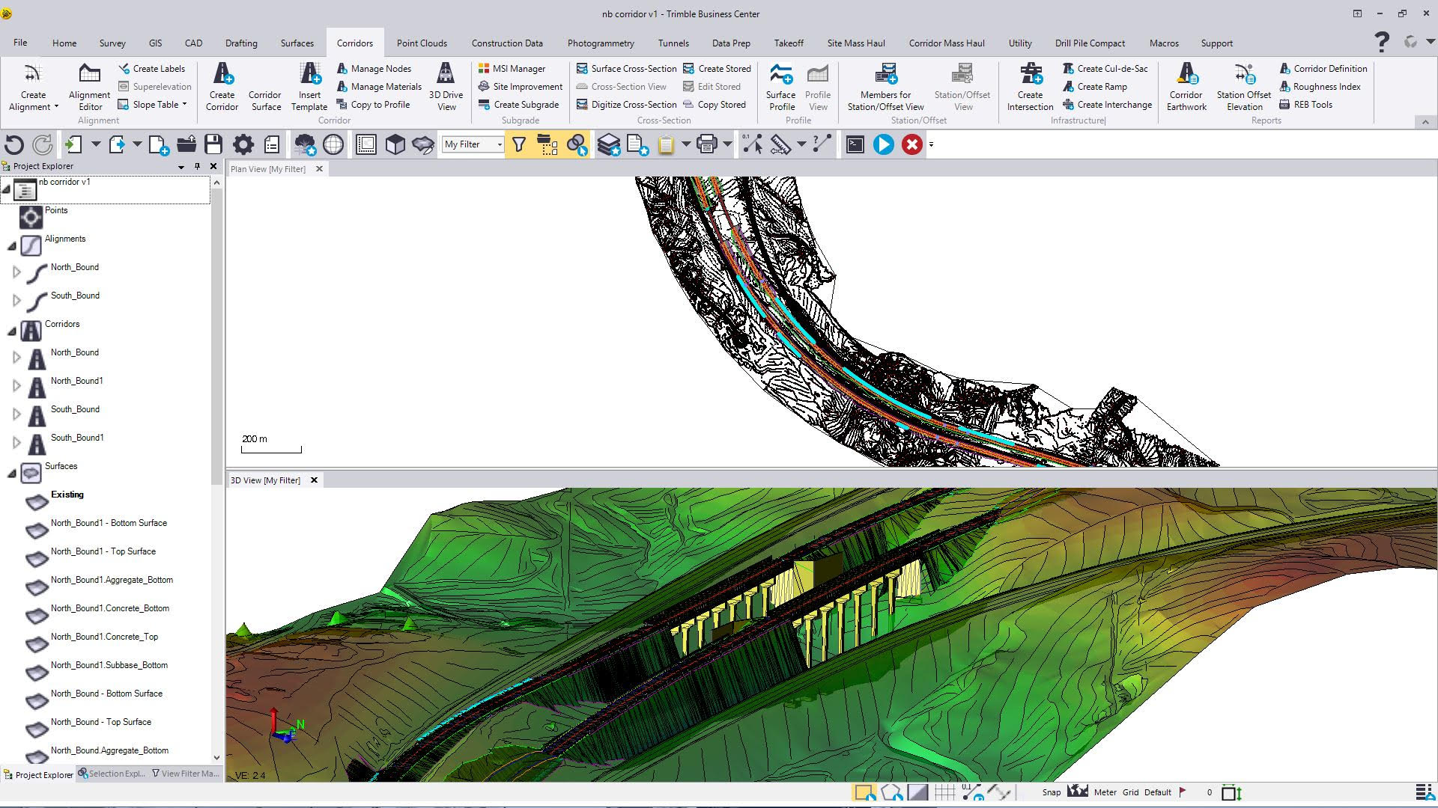Click the red Cancel X button

[x=911, y=144]
